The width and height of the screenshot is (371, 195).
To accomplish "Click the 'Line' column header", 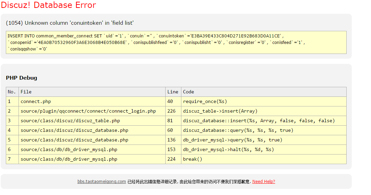I will 172,92.
